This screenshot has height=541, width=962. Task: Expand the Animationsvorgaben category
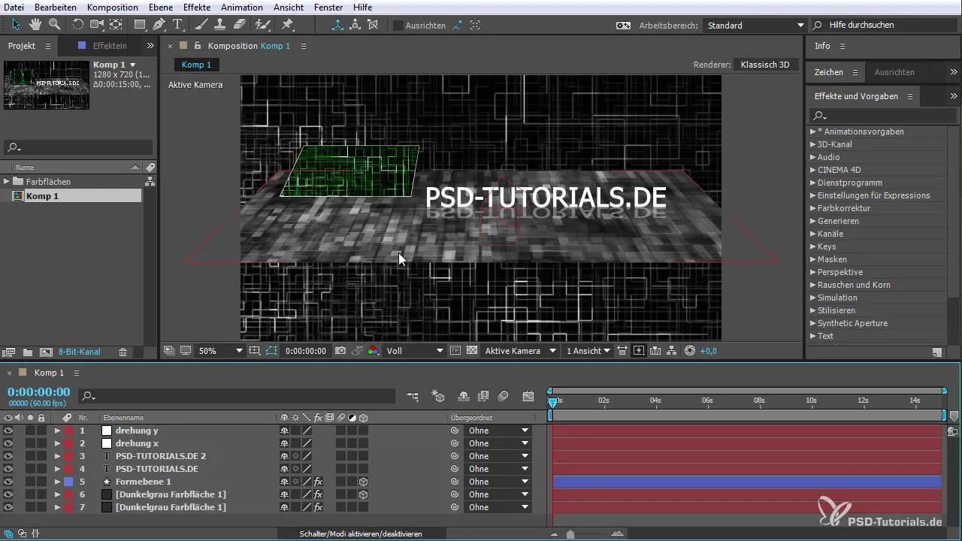coord(813,131)
